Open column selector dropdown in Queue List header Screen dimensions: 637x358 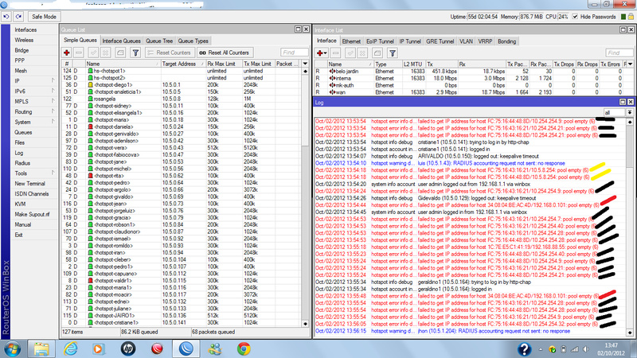tap(306, 63)
